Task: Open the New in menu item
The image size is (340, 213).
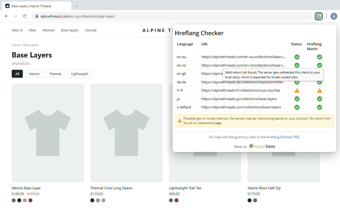Action: (x=17, y=30)
